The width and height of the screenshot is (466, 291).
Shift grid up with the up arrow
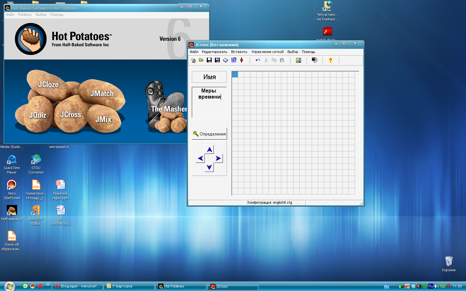point(209,149)
